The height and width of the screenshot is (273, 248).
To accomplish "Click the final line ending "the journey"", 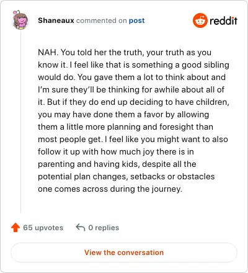I will 110,189.
